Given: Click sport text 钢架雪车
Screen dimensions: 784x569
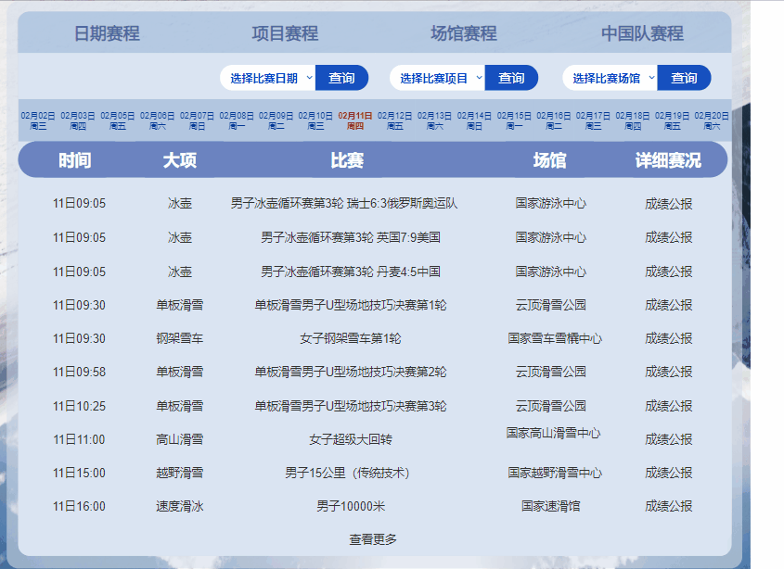Looking at the screenshot, I should (180, 338).
